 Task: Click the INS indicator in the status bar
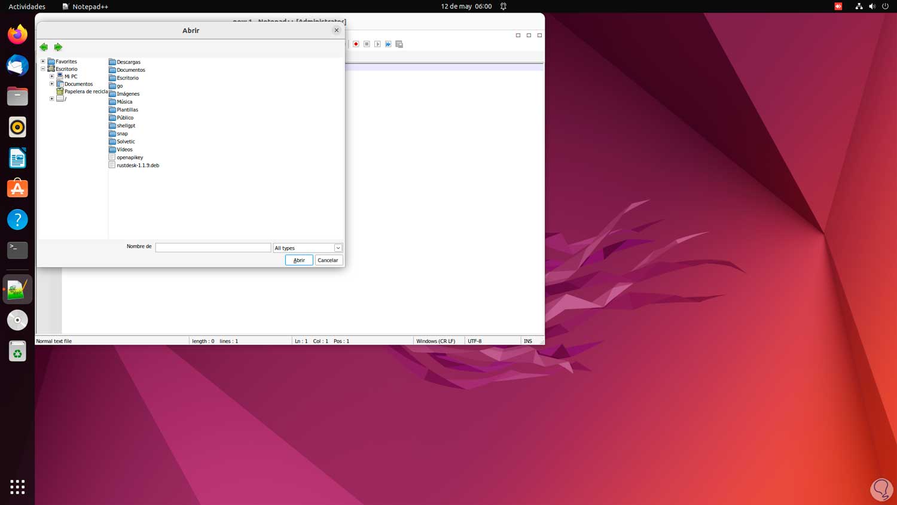528,341
